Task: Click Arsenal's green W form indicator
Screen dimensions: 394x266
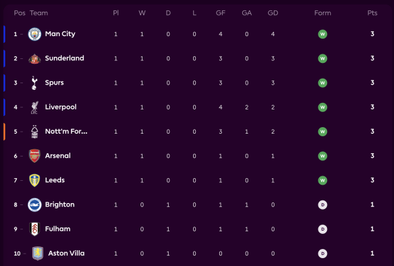Action: point(322,156)
